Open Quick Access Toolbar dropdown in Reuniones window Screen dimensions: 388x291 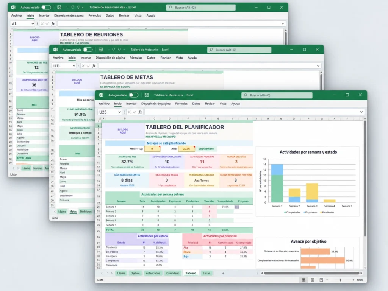pyautogui.click(x=83, y=8)
